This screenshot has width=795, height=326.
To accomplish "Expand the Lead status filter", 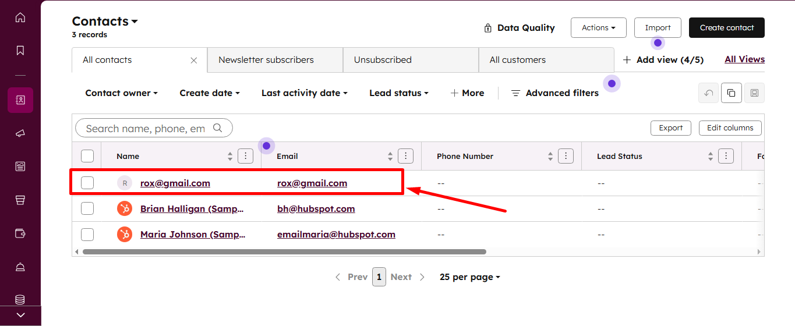I will [399, 93].
